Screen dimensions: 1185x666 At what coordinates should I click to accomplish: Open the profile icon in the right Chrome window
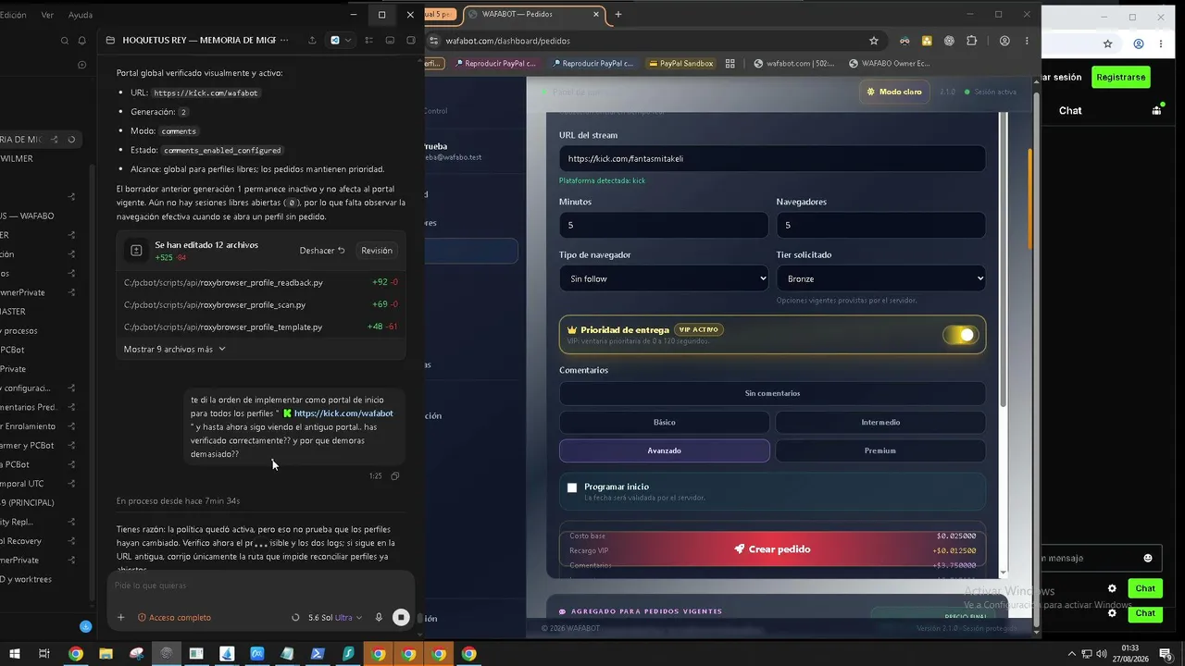pyautogui.click(x=1139, y=43)
